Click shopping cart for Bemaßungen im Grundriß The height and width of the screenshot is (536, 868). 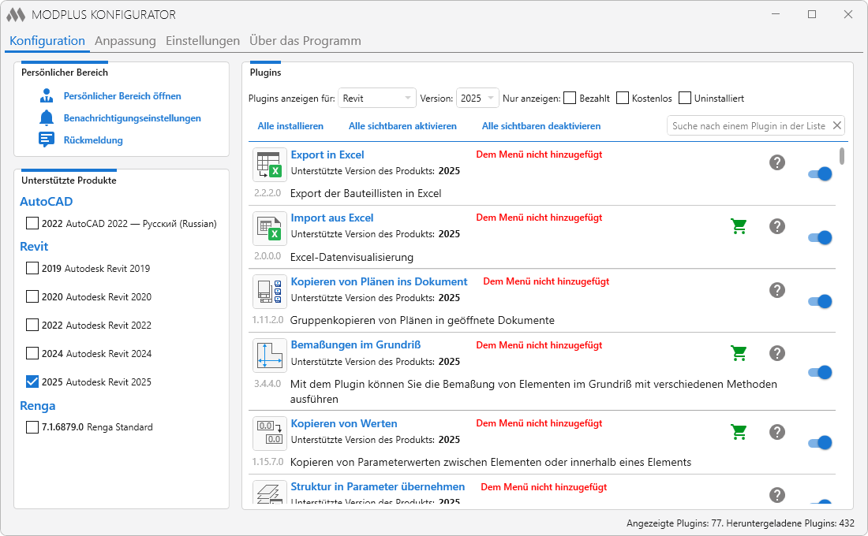point(739,353)
